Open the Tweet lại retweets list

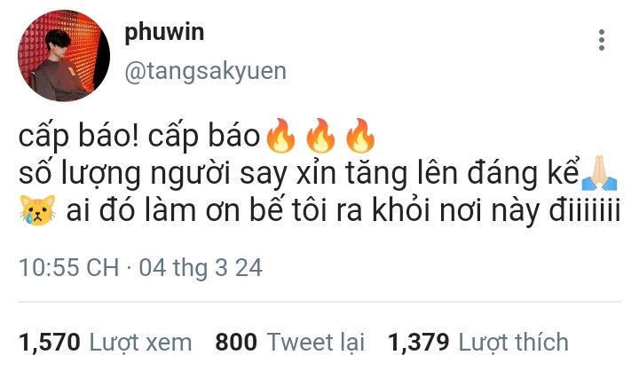pos(315,342)
